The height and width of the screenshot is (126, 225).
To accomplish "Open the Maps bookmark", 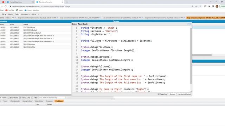I will pos(19,10).
